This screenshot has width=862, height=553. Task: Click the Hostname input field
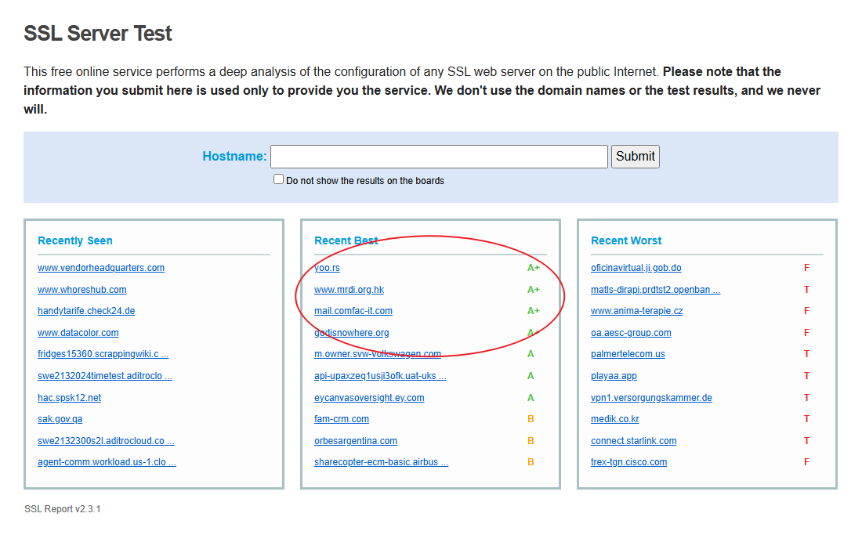(x=439, y=157)
